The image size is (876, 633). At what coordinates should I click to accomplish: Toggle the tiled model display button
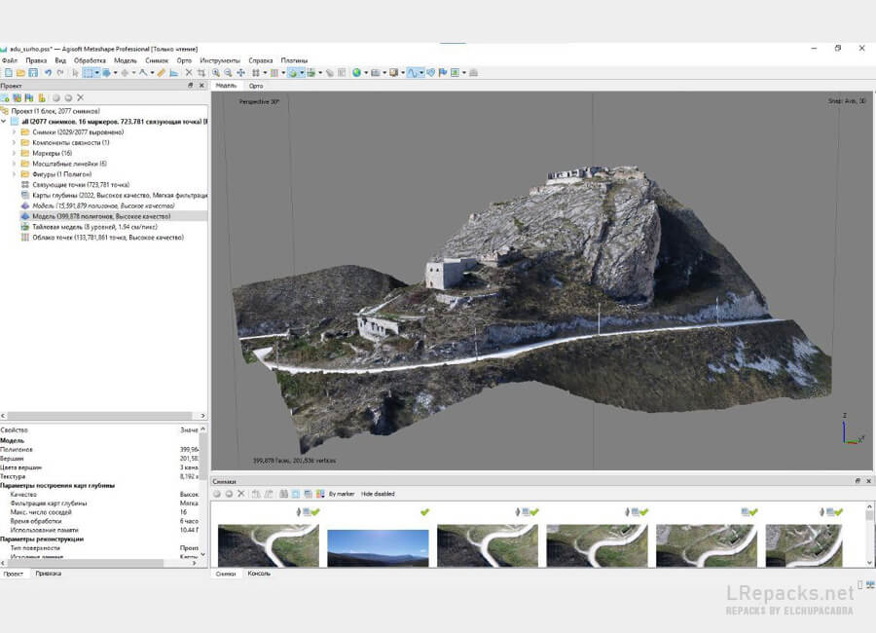click(311, 73)
